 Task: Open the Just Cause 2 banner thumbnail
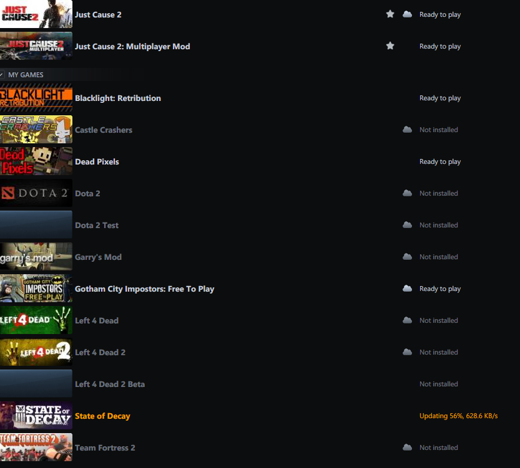36,14
